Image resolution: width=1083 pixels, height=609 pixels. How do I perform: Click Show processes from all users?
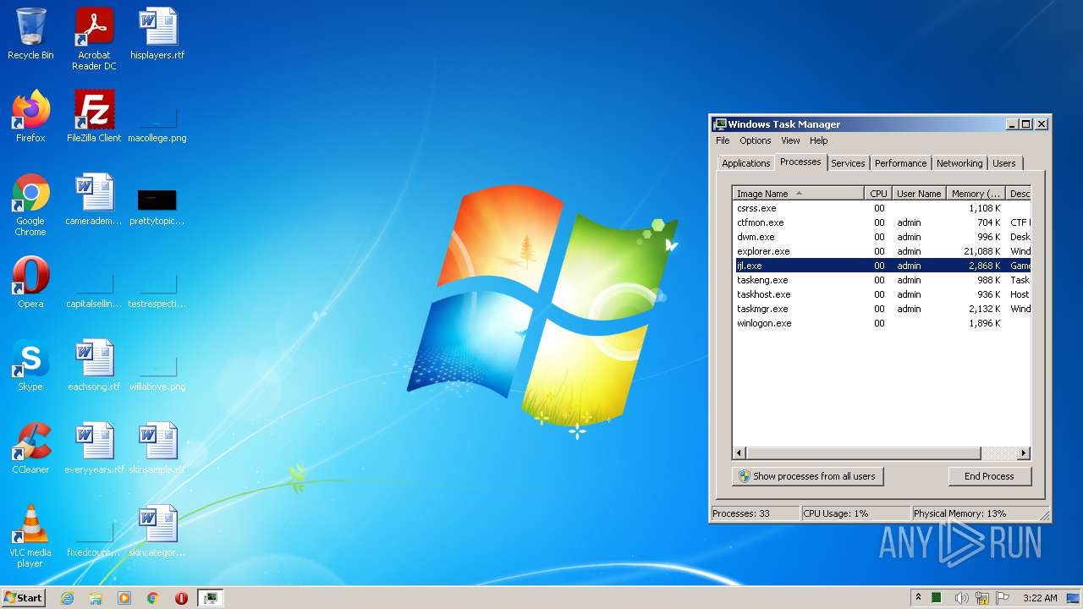click(x=807, y=476)
